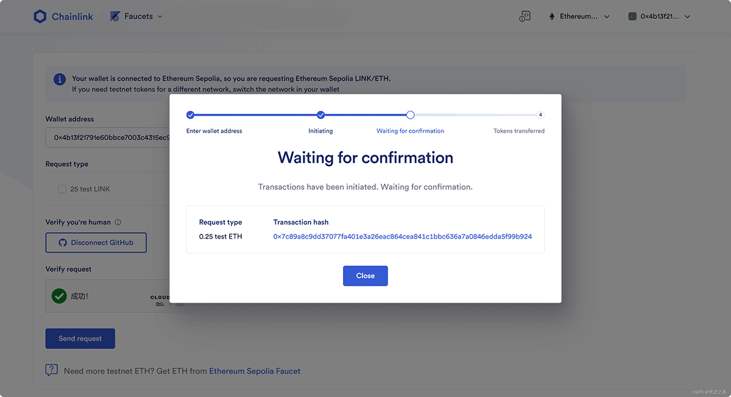Click the blue info icon in banner
Screen dimensions: 731x397
click(60, 79)
